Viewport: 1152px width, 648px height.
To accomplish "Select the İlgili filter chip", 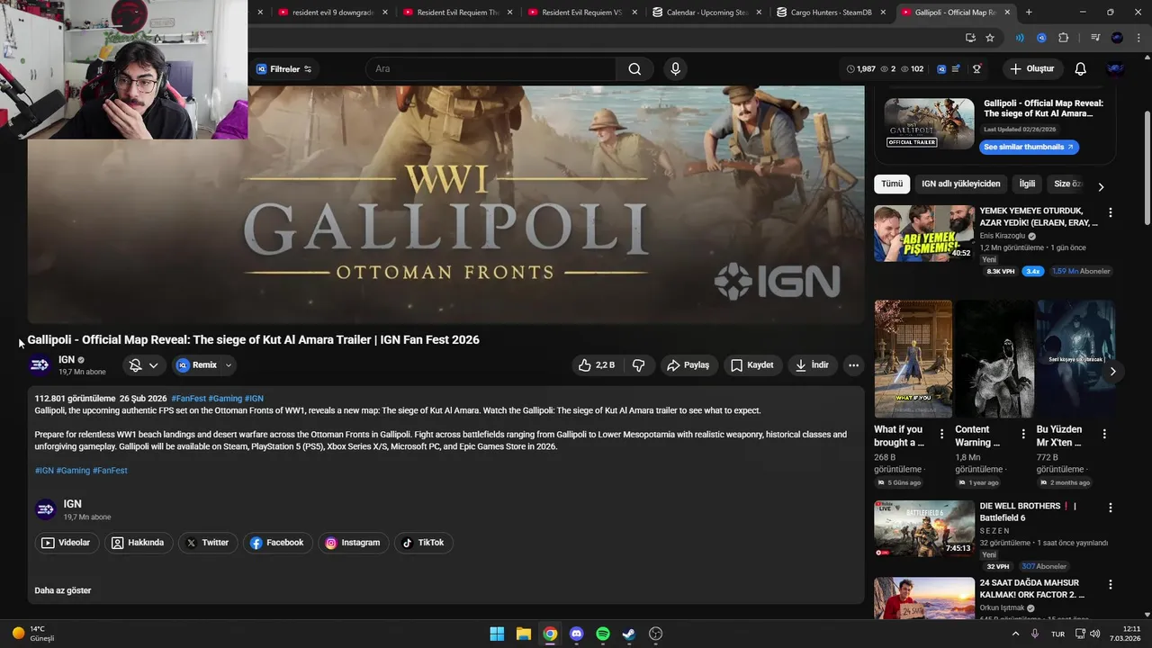I will (x=1027, y=184).
